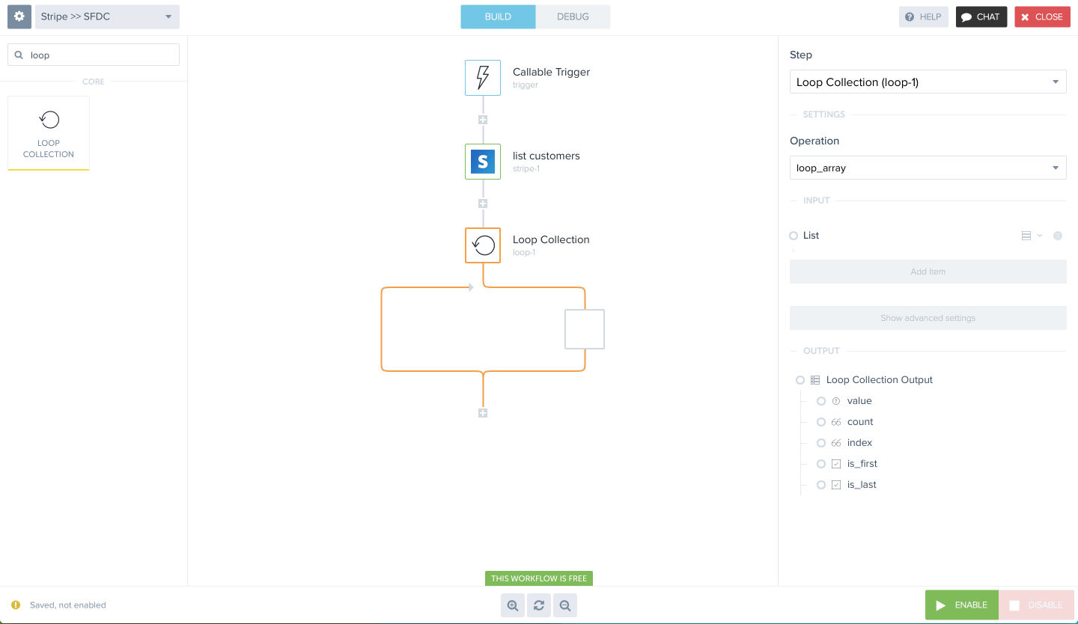This screenshot has height=624, width=1078.
Task: Click the saved status warning icon
Action: [16, 605]
